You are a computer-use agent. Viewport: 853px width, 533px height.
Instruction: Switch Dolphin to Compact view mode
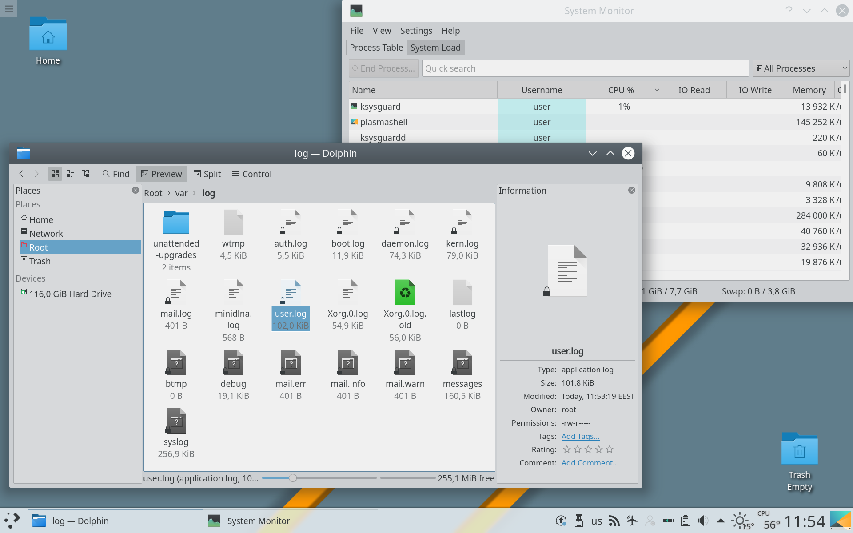coord(70,174)
